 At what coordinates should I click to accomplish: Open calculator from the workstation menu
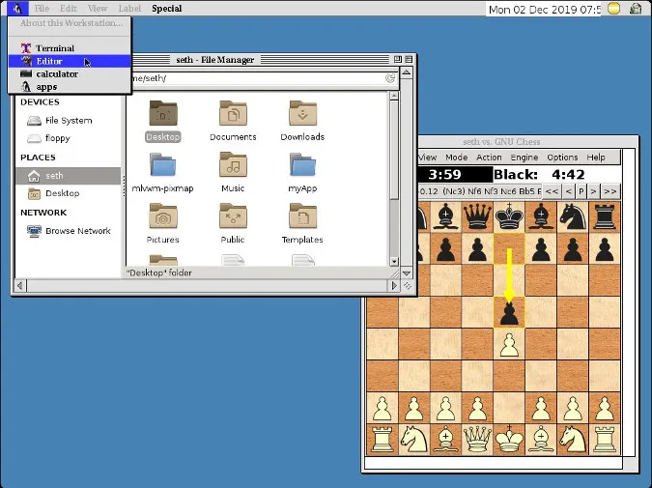(x=56, y=73)
